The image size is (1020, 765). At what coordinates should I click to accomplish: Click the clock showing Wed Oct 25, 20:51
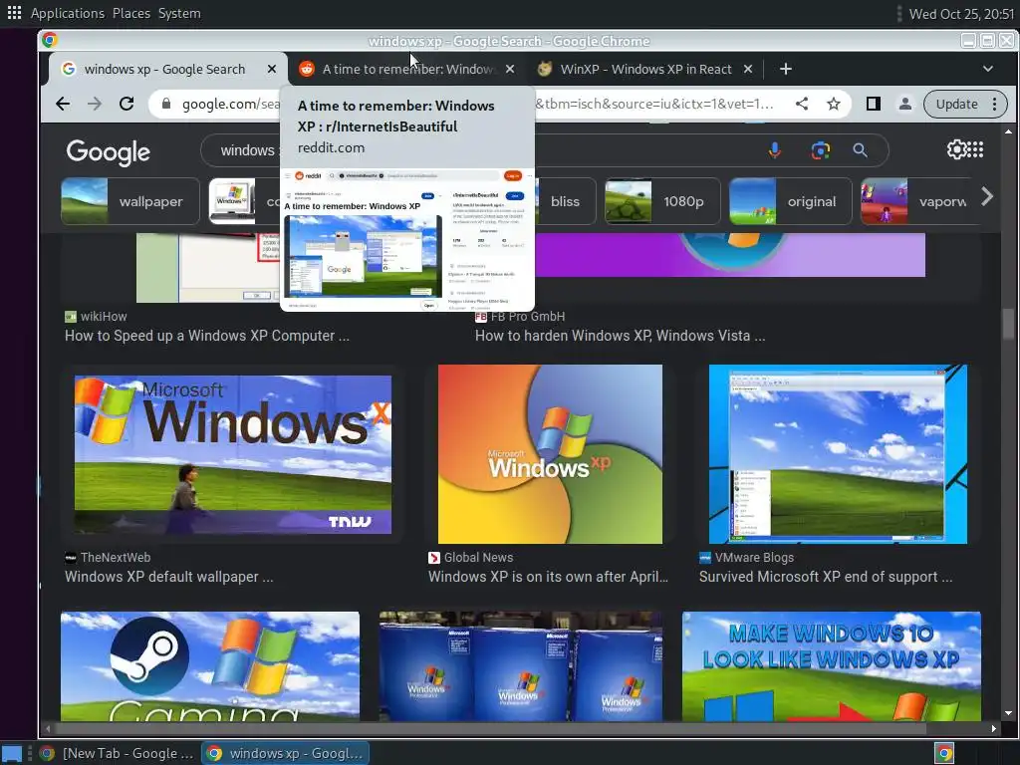click(x=961, y=14)
